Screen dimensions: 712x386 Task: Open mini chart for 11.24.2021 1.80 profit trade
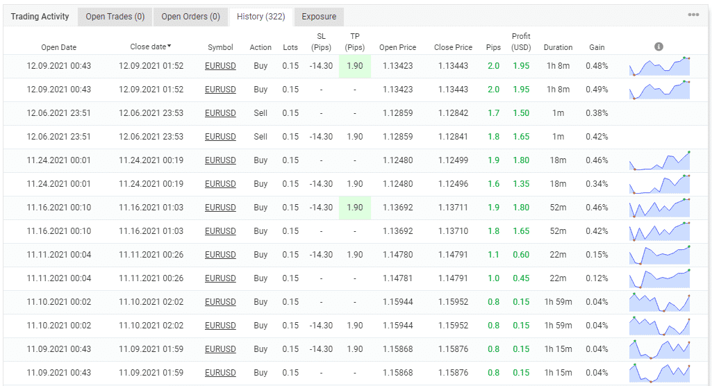(660, 160)
